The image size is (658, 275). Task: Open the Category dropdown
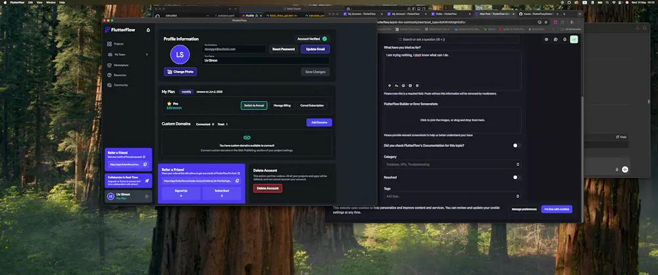coord(453,165)
